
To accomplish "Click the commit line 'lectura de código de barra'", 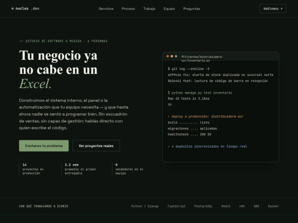I will click(x=218, y=81).
